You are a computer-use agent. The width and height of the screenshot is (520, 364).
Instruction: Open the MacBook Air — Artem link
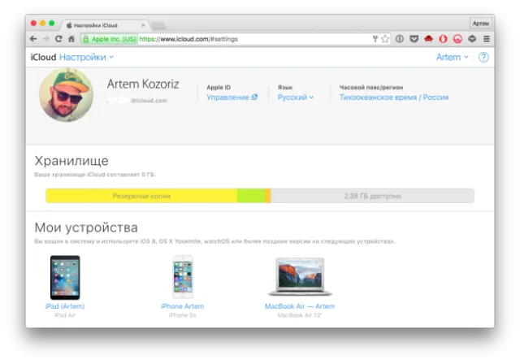click(300, 306)
